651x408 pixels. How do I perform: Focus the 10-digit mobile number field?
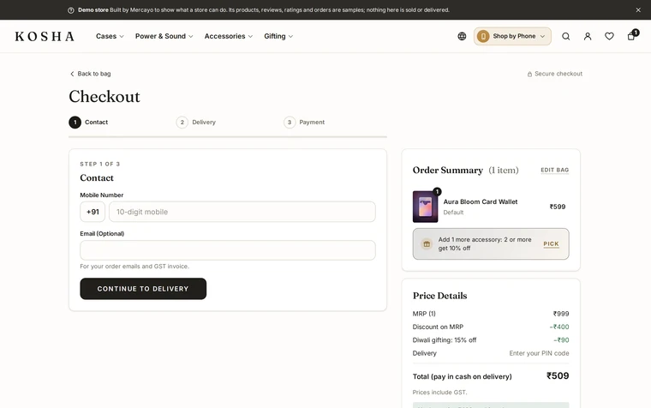point(242,212)
